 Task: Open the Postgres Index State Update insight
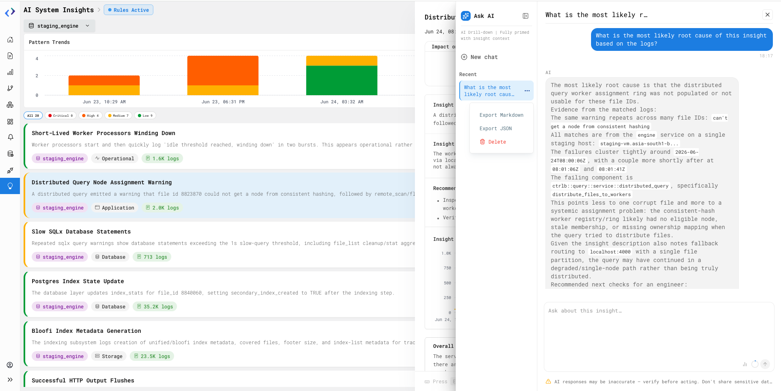[220, 294]
